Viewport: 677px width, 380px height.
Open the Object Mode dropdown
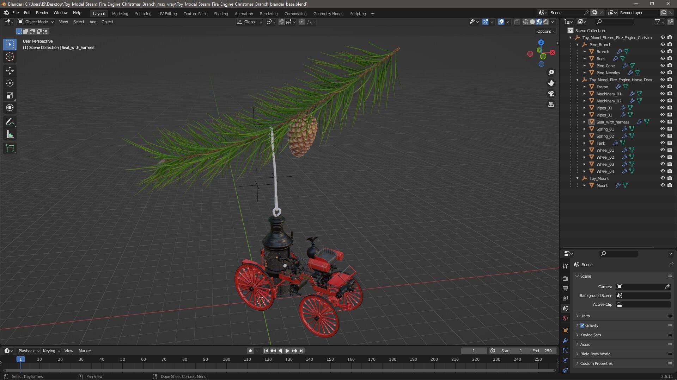[x=36, y=22]
